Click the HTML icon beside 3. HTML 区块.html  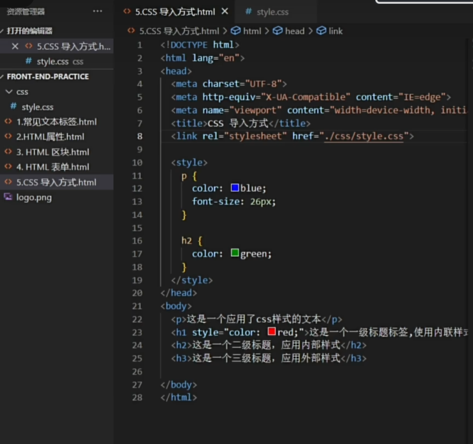pos(8,152)
